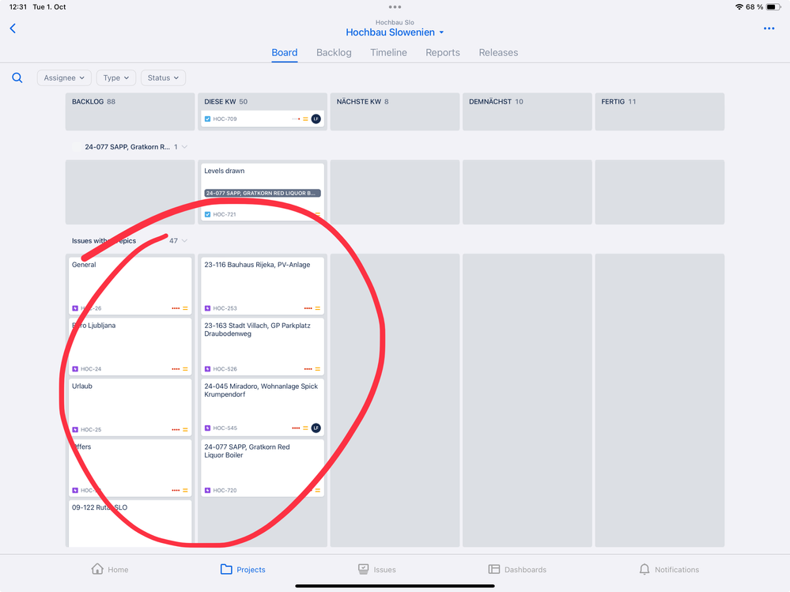Open the 23-116 Bauhaus Rijeka card
Screen dimensions: 790x592
point(263,286)
